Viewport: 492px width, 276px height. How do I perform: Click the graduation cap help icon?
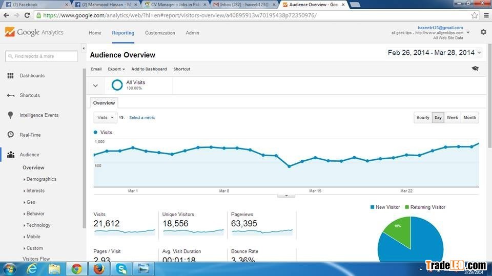475,69
